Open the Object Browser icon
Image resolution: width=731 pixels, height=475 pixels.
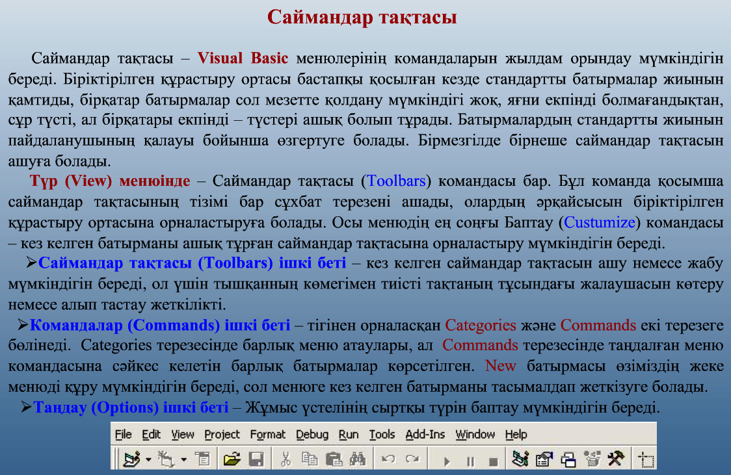coord(592,459)
